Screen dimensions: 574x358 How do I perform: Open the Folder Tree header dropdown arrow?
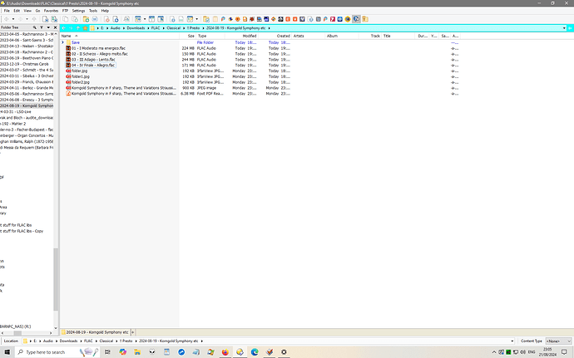[x=48, y=27]
